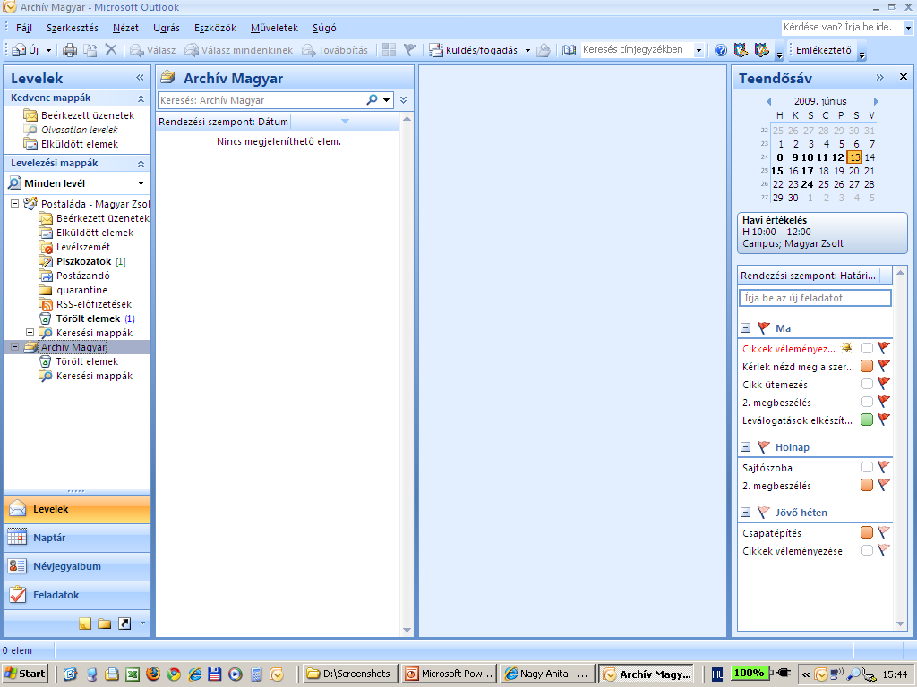917x687 pixels.
Task: Open the Fájl menu
Action: coord(24,28)
